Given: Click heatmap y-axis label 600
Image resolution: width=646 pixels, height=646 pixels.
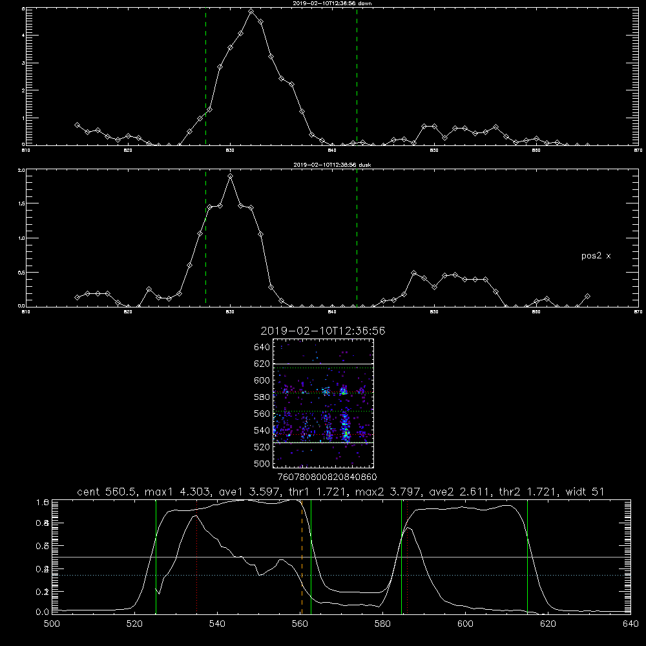Looking at the screenshot, I should point(262,380).
